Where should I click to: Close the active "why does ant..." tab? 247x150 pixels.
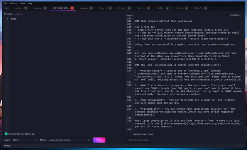pos(72,8)
